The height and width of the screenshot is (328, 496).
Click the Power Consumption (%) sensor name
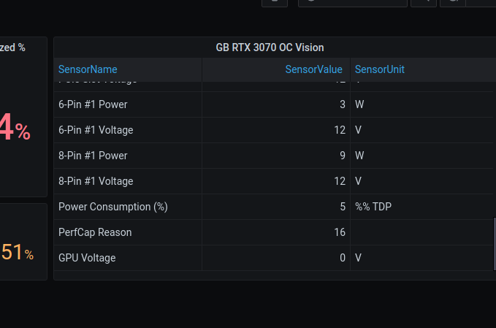(x=113, y=207)
